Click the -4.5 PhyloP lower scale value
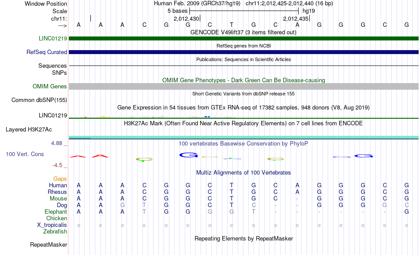Image resolution: width=419 pixels, height=255 pixels. coord(57,165)
